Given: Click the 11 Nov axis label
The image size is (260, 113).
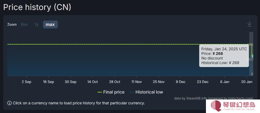Looking at the screenshot, I should pyautogui.click(x=136, y=82).
